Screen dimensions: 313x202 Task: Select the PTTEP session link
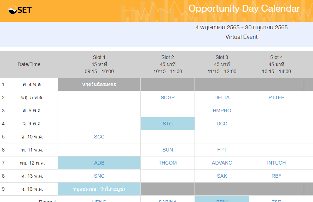click(276, 97)
